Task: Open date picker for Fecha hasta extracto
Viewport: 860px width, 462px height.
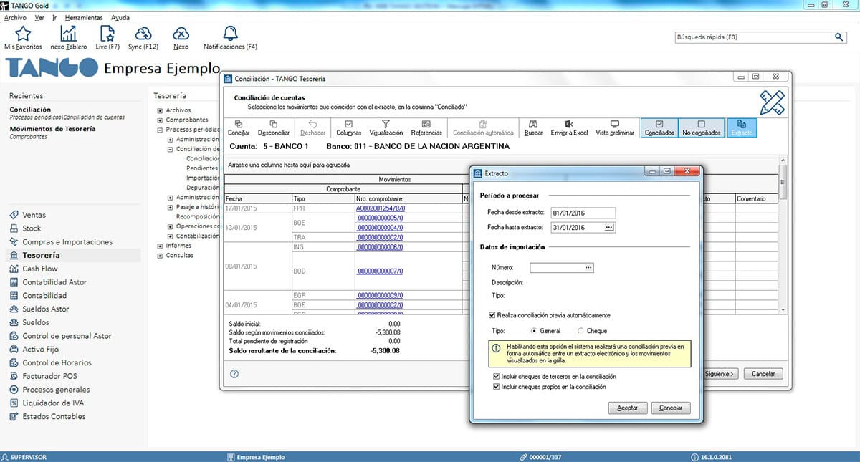Action: tap(610, 228)
